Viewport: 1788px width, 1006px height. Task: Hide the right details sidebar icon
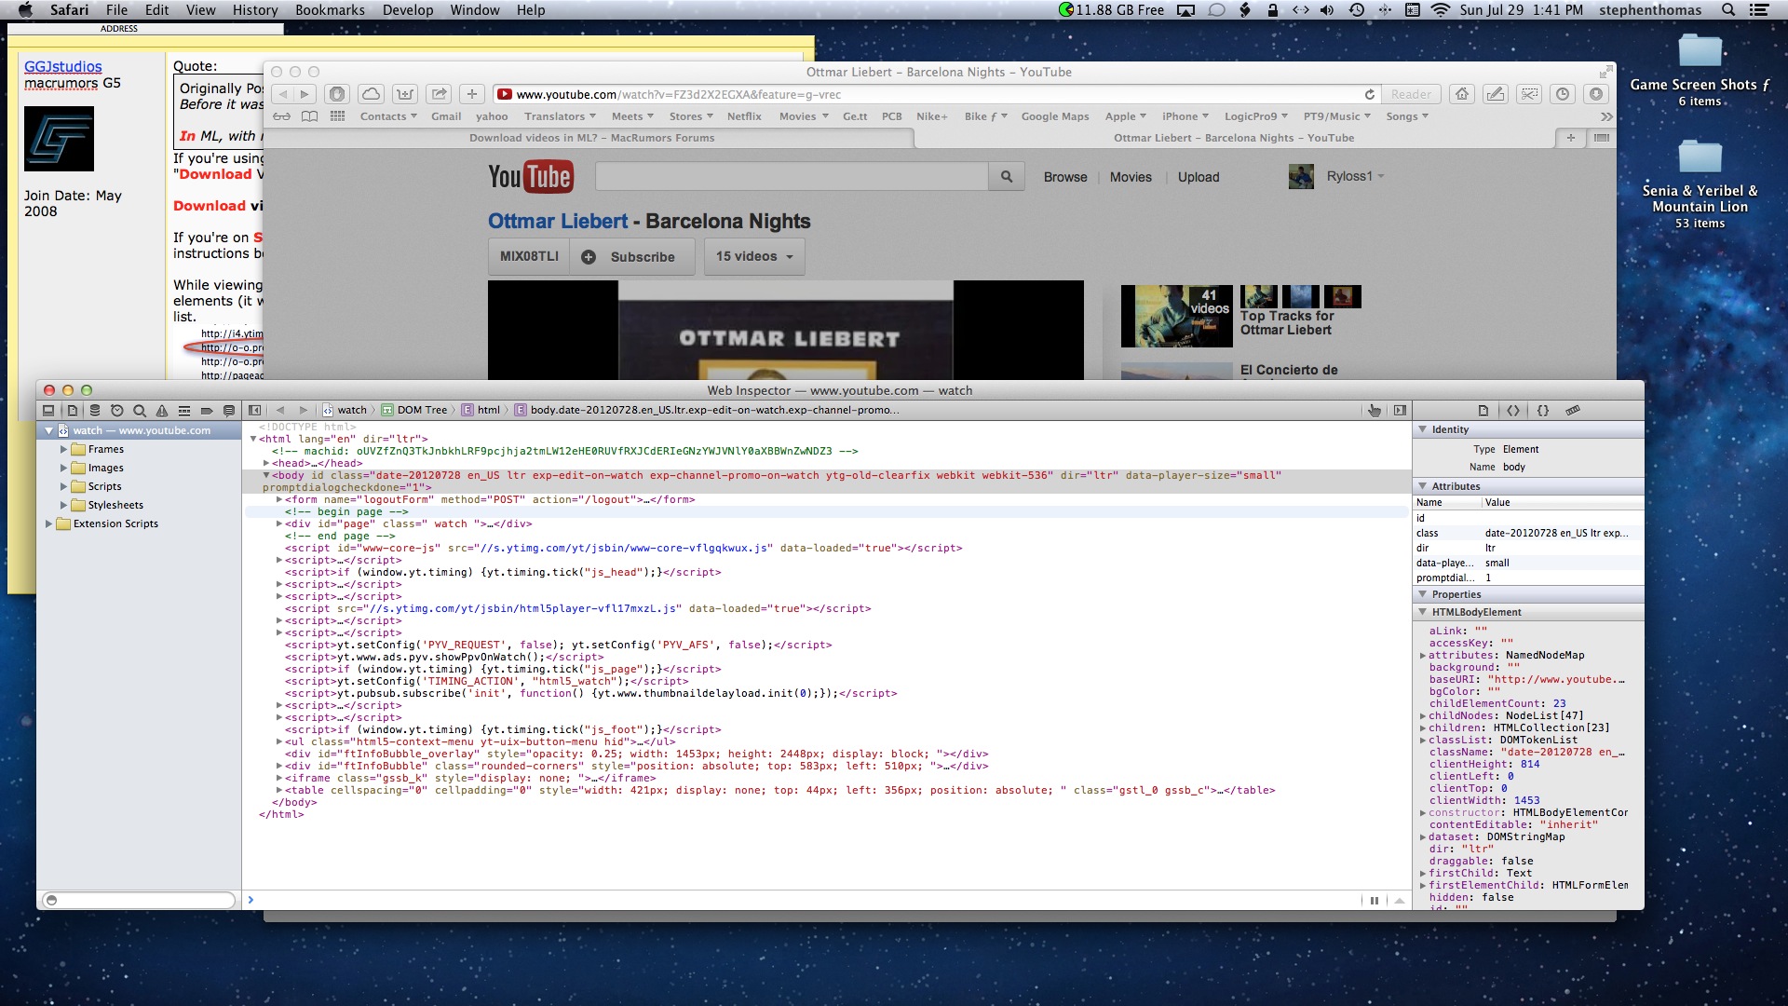point(1400,410)
